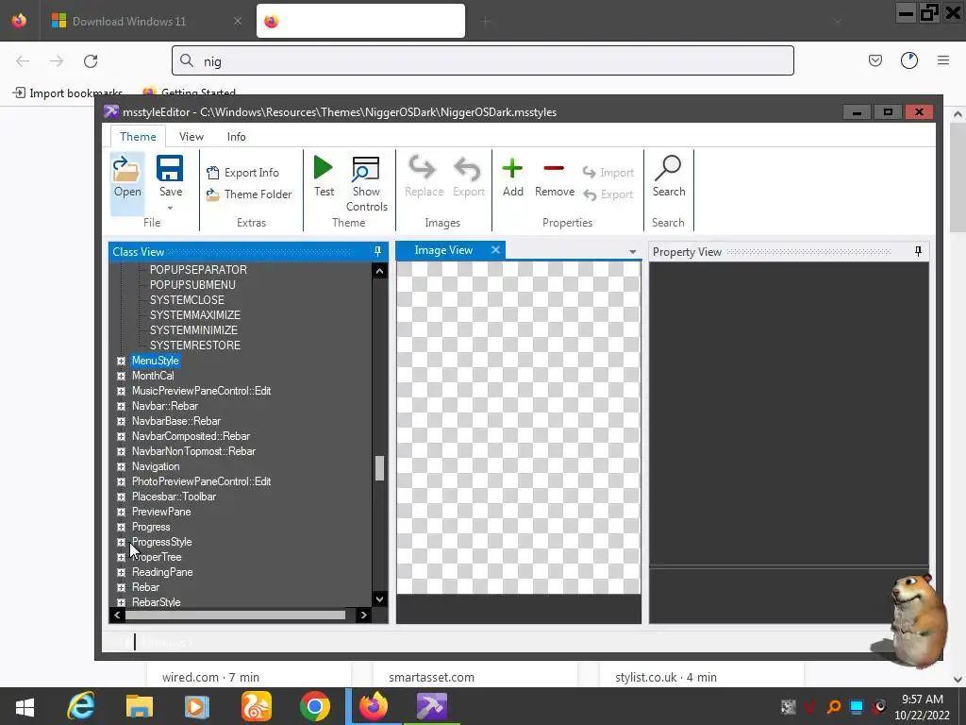Pin or unpin the Class View panel

377,251
